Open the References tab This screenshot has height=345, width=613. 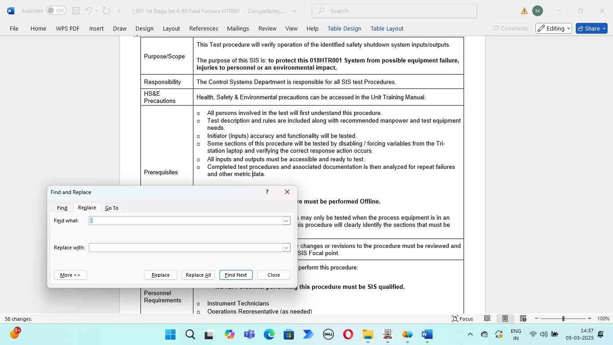[x=203, y=28]
